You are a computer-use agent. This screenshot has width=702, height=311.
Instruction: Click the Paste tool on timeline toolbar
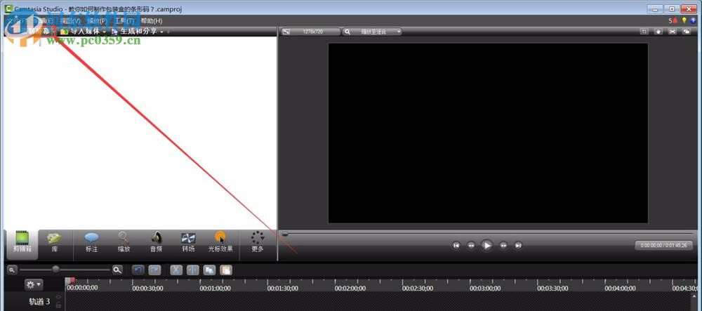coord(226,270)
